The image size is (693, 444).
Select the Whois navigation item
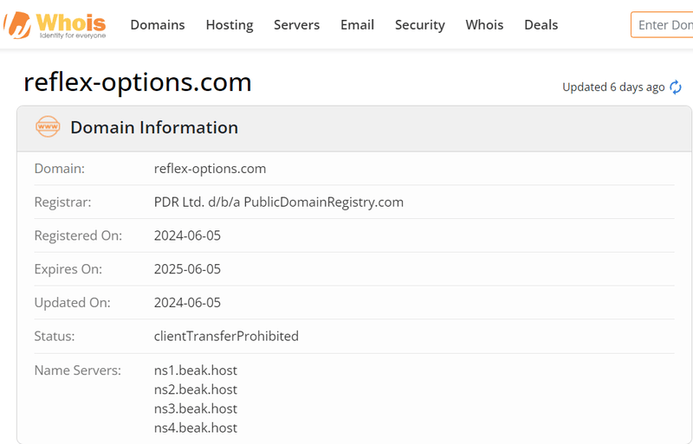(x=484, y=25)
